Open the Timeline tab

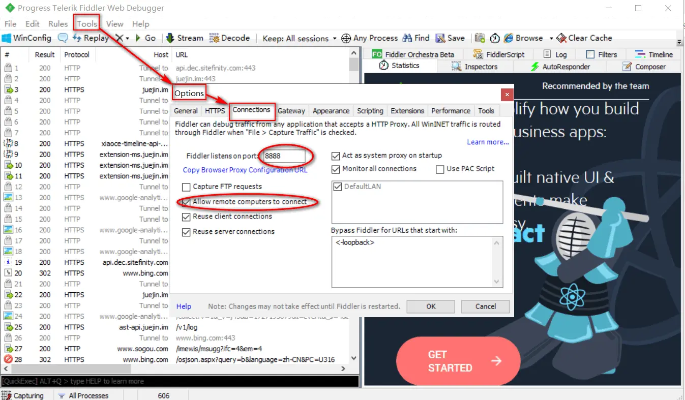(654, 54)
